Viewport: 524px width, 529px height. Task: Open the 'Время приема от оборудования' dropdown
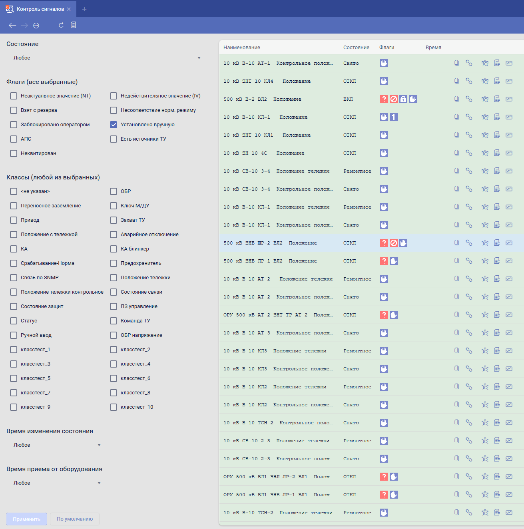tap(56, 483)
